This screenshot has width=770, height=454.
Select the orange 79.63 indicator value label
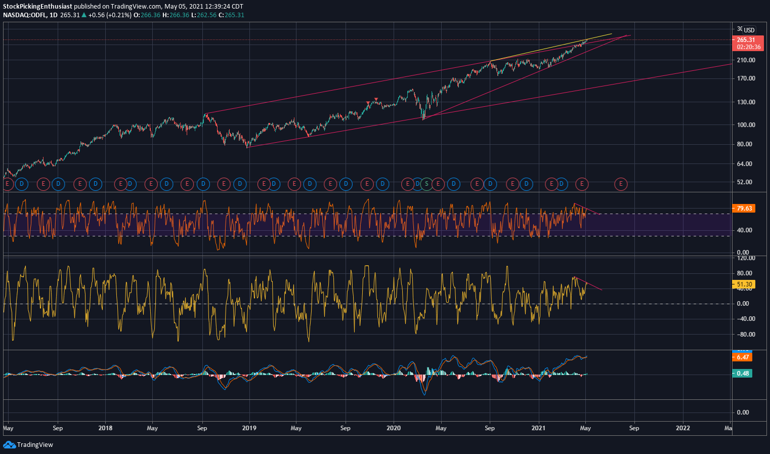tap(744, 208)
